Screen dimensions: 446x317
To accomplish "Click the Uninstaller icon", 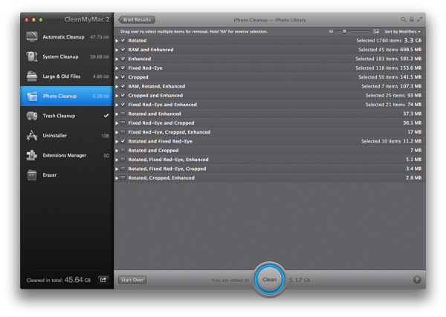I will click(x=32, y=136).
